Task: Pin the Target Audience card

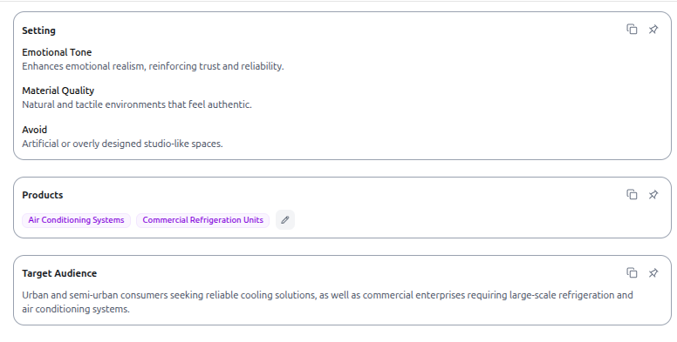Action: click(653, 273)
